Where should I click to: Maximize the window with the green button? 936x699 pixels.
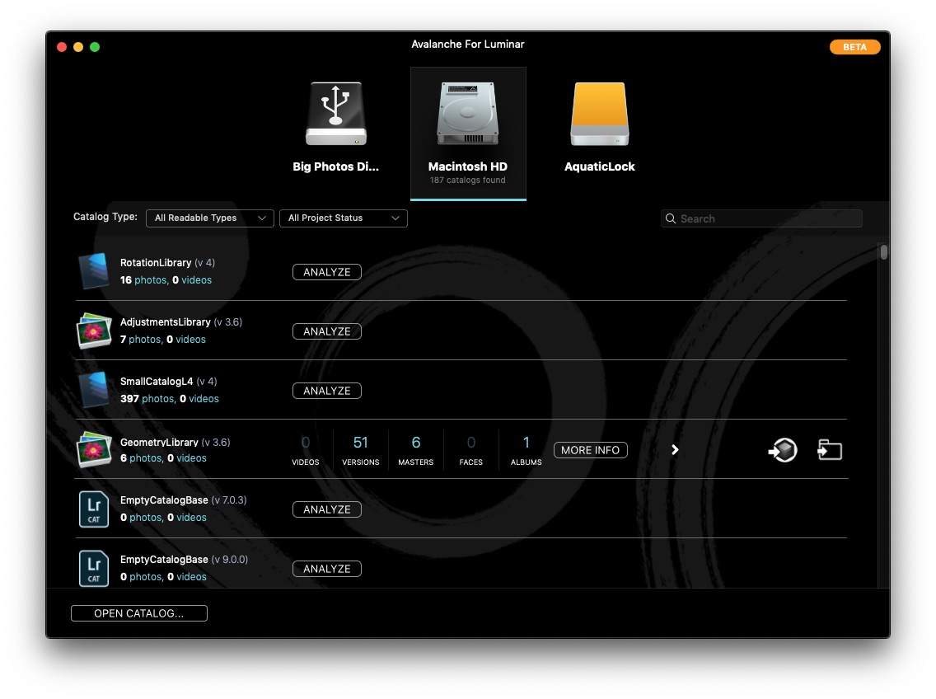click(x=95, y=47)
